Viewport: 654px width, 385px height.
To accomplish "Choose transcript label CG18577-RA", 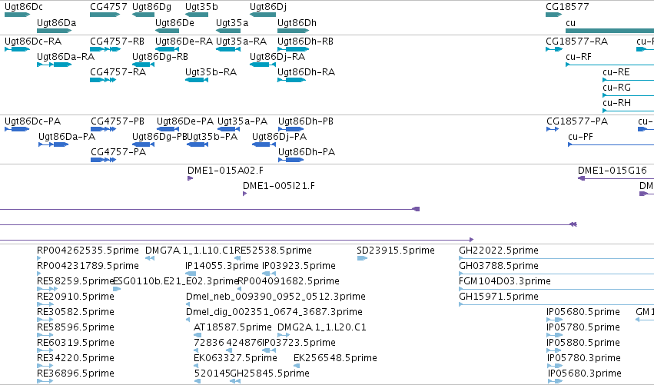I will coord(577,41).
